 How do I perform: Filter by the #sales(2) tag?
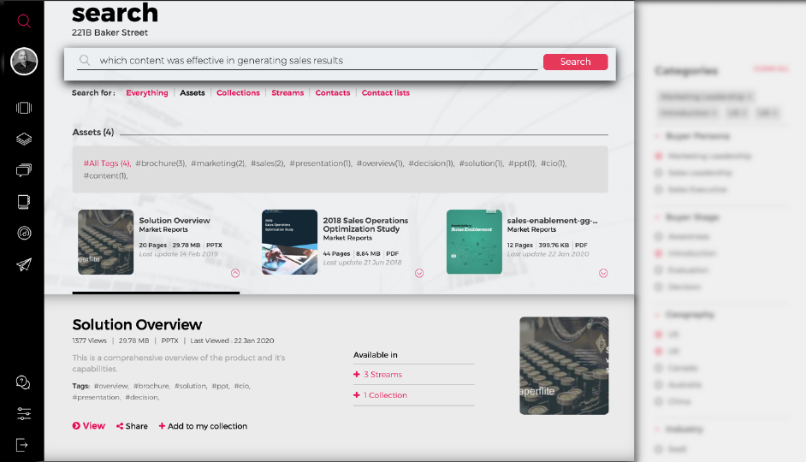(267, 163)
